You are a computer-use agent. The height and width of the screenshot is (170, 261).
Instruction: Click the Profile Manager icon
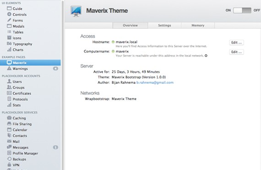point(9,153)
